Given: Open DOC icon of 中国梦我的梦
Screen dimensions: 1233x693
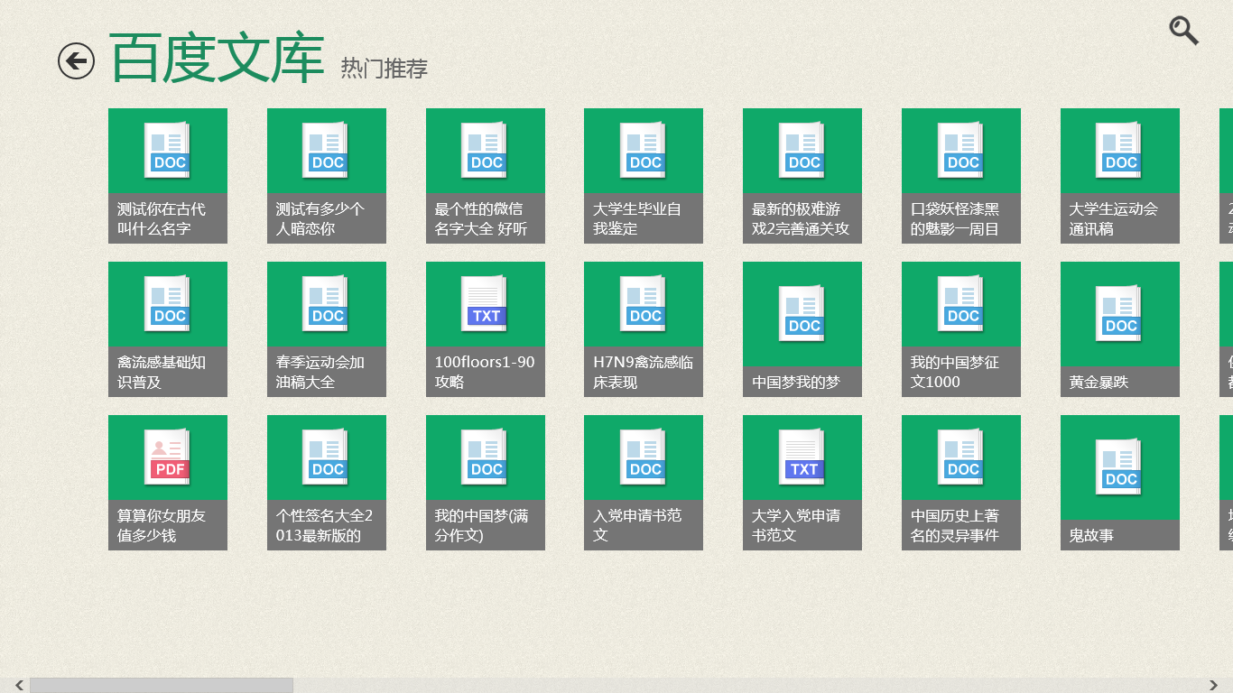Looking at the screenshot, I should pos(802,313).
